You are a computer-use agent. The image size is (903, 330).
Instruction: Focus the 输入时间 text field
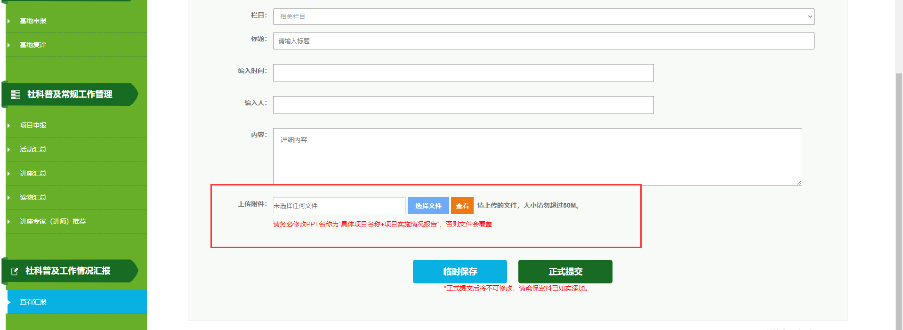[x=463, y=73]
